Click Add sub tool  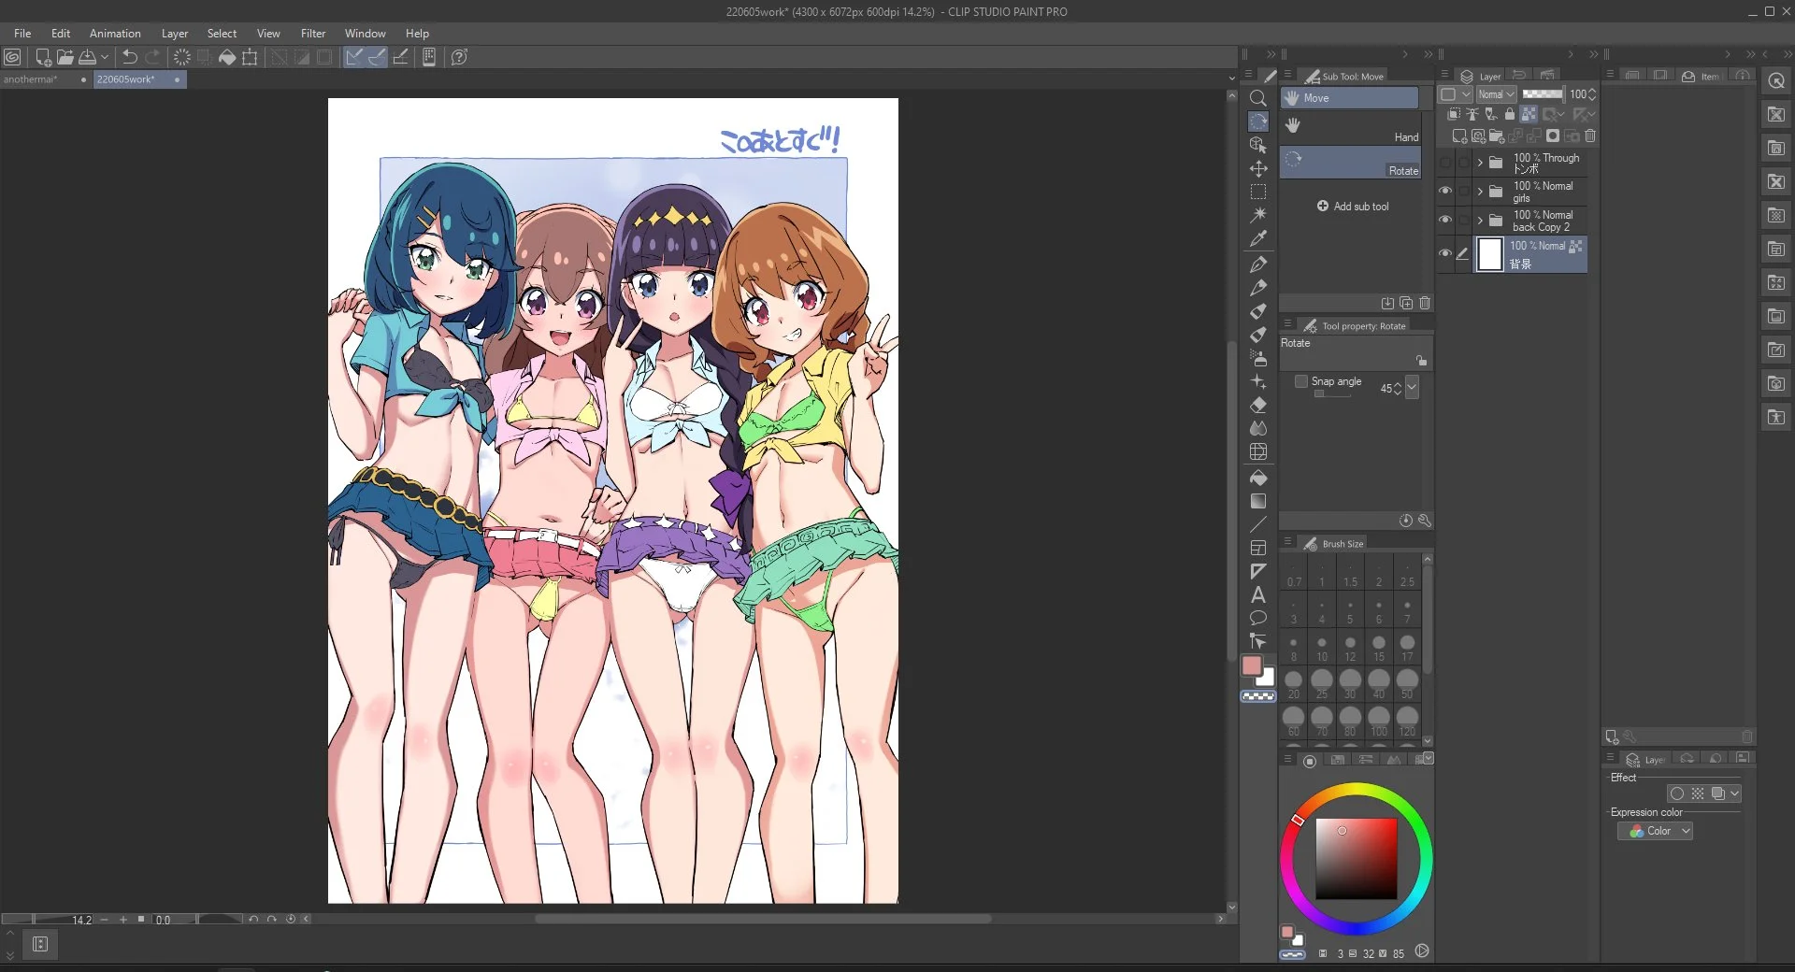pyautogui.click(x=1353, y=206)
